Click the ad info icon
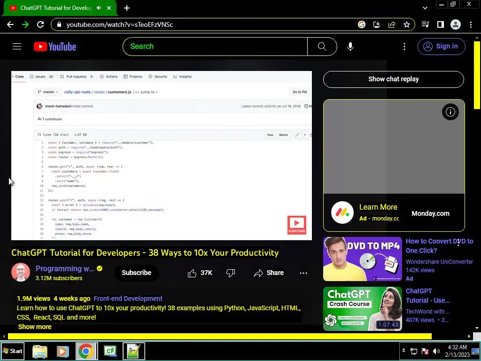Viewport: 481px width, 361px height. [x=450, y=112]
